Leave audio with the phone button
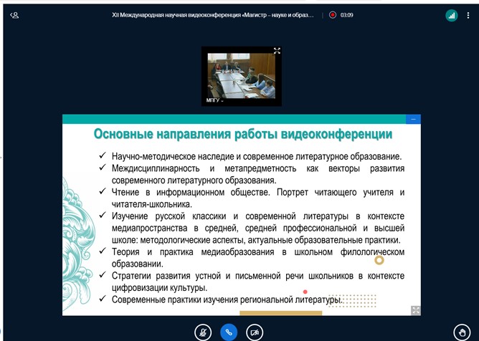The height and width of the screenshot is (341, 479). coord(229,332)
